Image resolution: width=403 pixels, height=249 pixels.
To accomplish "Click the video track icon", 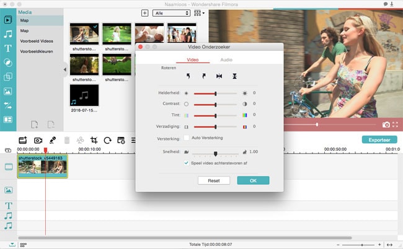I will click(9, 167).
